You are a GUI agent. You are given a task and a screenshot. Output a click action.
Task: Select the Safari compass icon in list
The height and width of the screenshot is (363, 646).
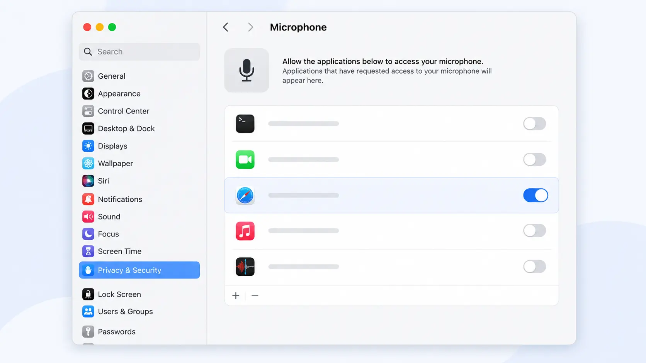(245, 195)
